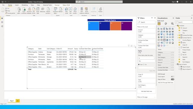
Task: Collapse the Visualizations pane
Action: [x=173, y=18]
